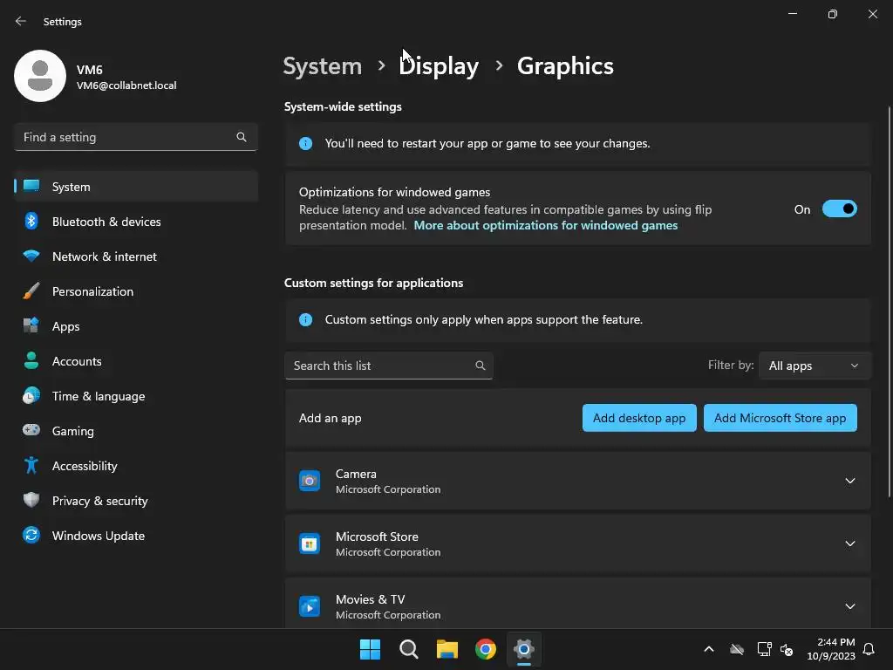The image size is (893, 670).
Task: Launch Google Chrome from taskbar
Action: tap(485, 649)
